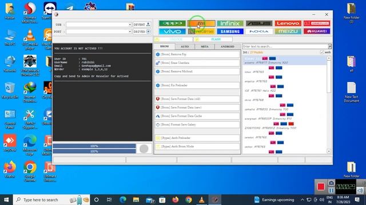The height and width of the screenshot is (205, 366).
Task: Select the camellia MT6833 Dimensity 700 row
Action: (284, 107)
